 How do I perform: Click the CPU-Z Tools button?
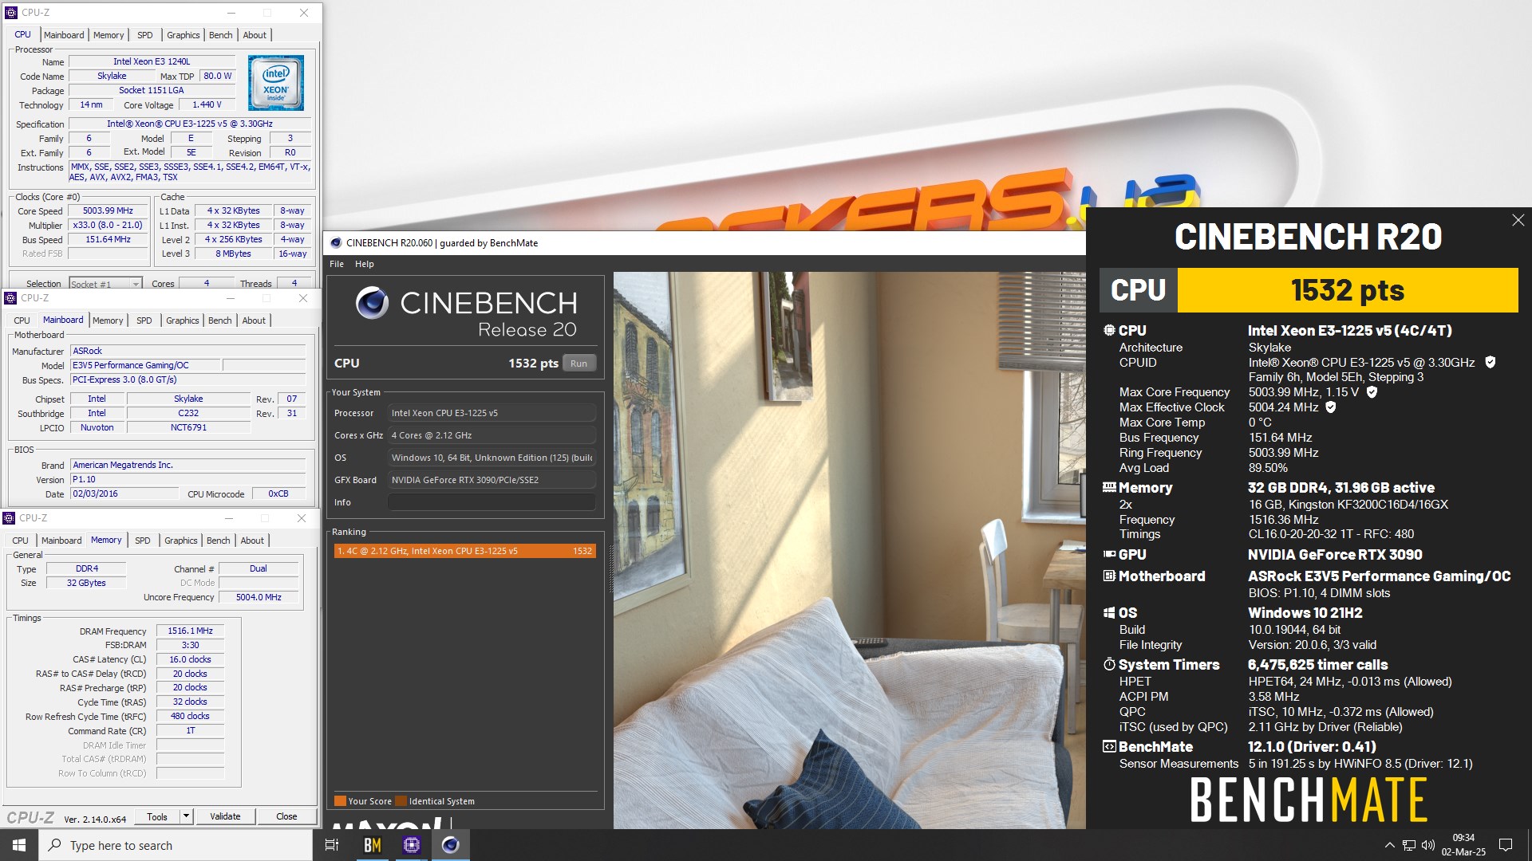click(157, 816)
